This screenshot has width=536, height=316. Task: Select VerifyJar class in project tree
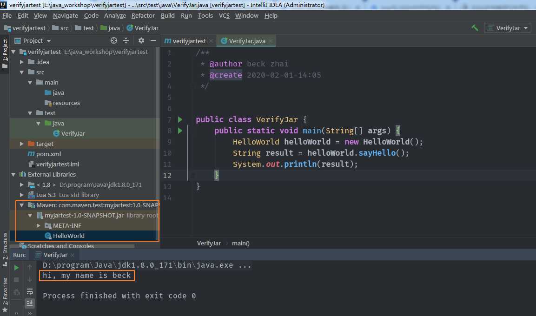[69, 133]
